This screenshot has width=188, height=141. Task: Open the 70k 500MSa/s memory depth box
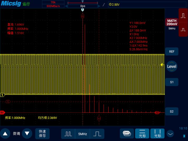tap(53, 4)
